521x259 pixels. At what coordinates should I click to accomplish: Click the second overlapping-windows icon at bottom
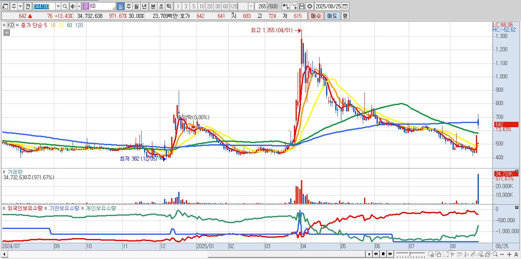(x=438, y=254)
